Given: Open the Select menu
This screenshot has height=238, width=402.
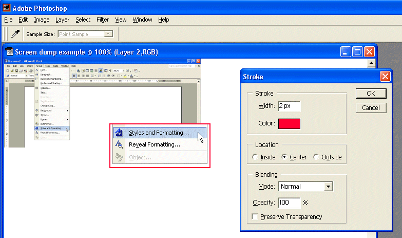Looking at the screenshot, I should 83,20.
